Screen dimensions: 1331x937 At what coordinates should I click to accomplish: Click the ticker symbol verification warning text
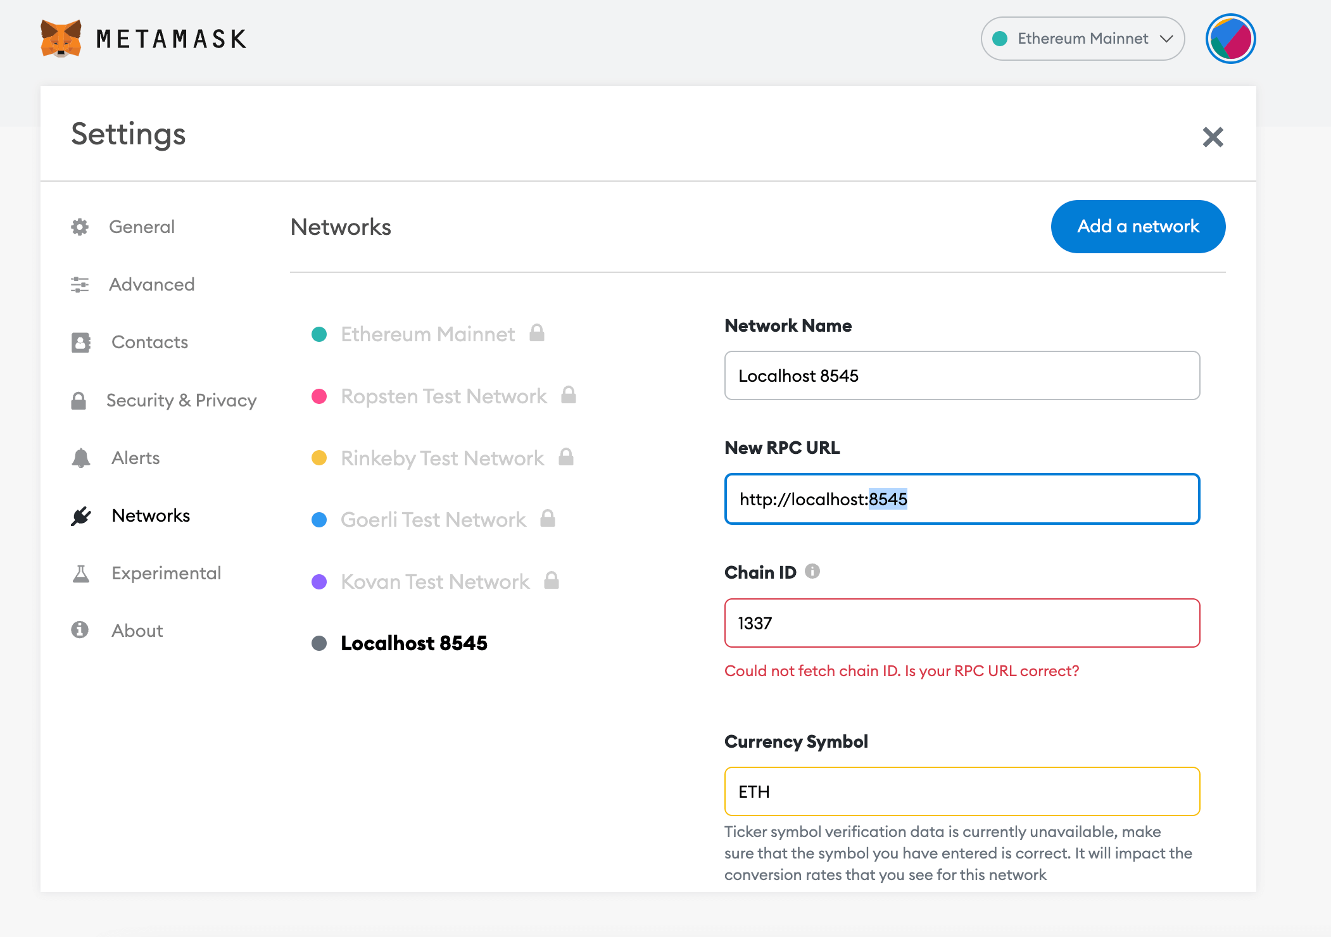click(958, 853)
